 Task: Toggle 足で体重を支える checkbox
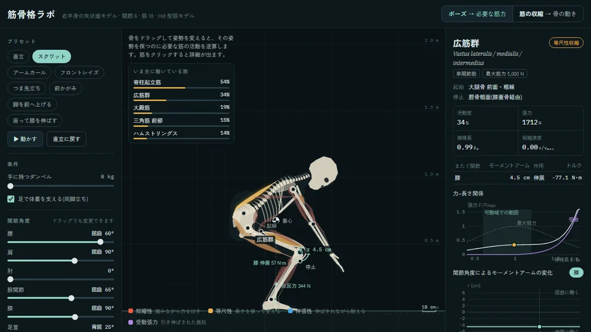[x=11, y=199]
